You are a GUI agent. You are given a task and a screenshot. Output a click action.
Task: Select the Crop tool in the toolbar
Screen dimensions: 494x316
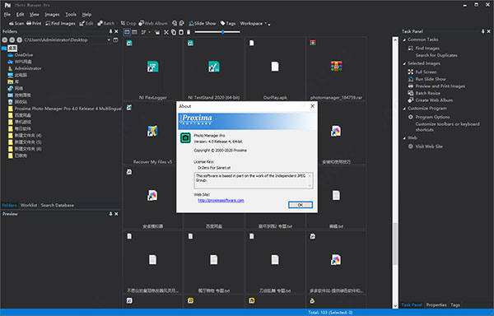click(128, 23)
